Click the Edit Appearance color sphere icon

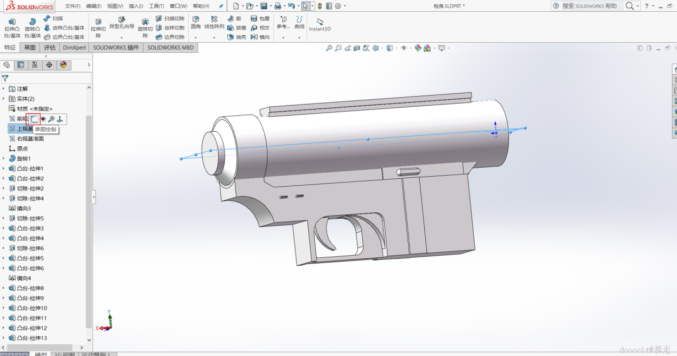click(x=418, y=49)
